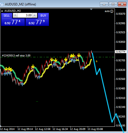Click the SELL button in one-click panel
128x133 pixels.
click(7, 16)
